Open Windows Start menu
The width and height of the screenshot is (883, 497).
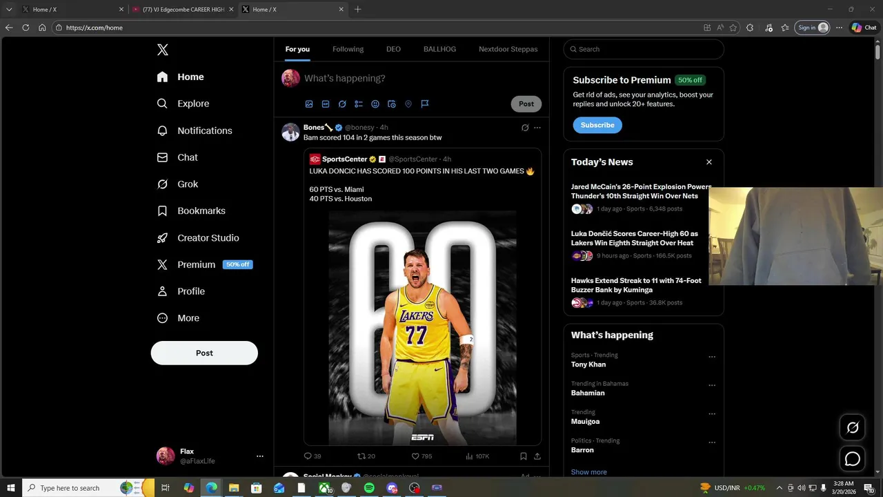tap(11, 488)
